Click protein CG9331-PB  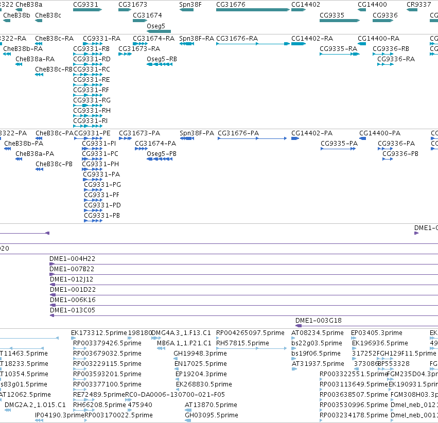102,215
